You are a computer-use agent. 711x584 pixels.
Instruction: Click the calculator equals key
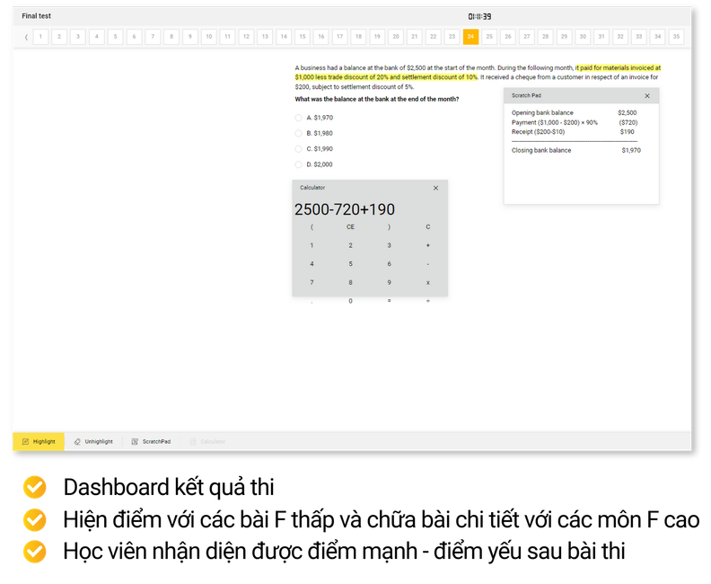pyautogui.click(x=389, y=301)
